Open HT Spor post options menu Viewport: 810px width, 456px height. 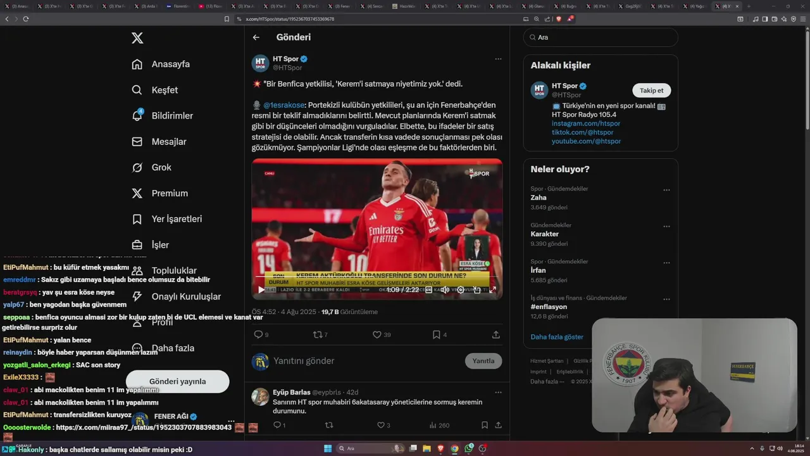(x=498, y=59)
